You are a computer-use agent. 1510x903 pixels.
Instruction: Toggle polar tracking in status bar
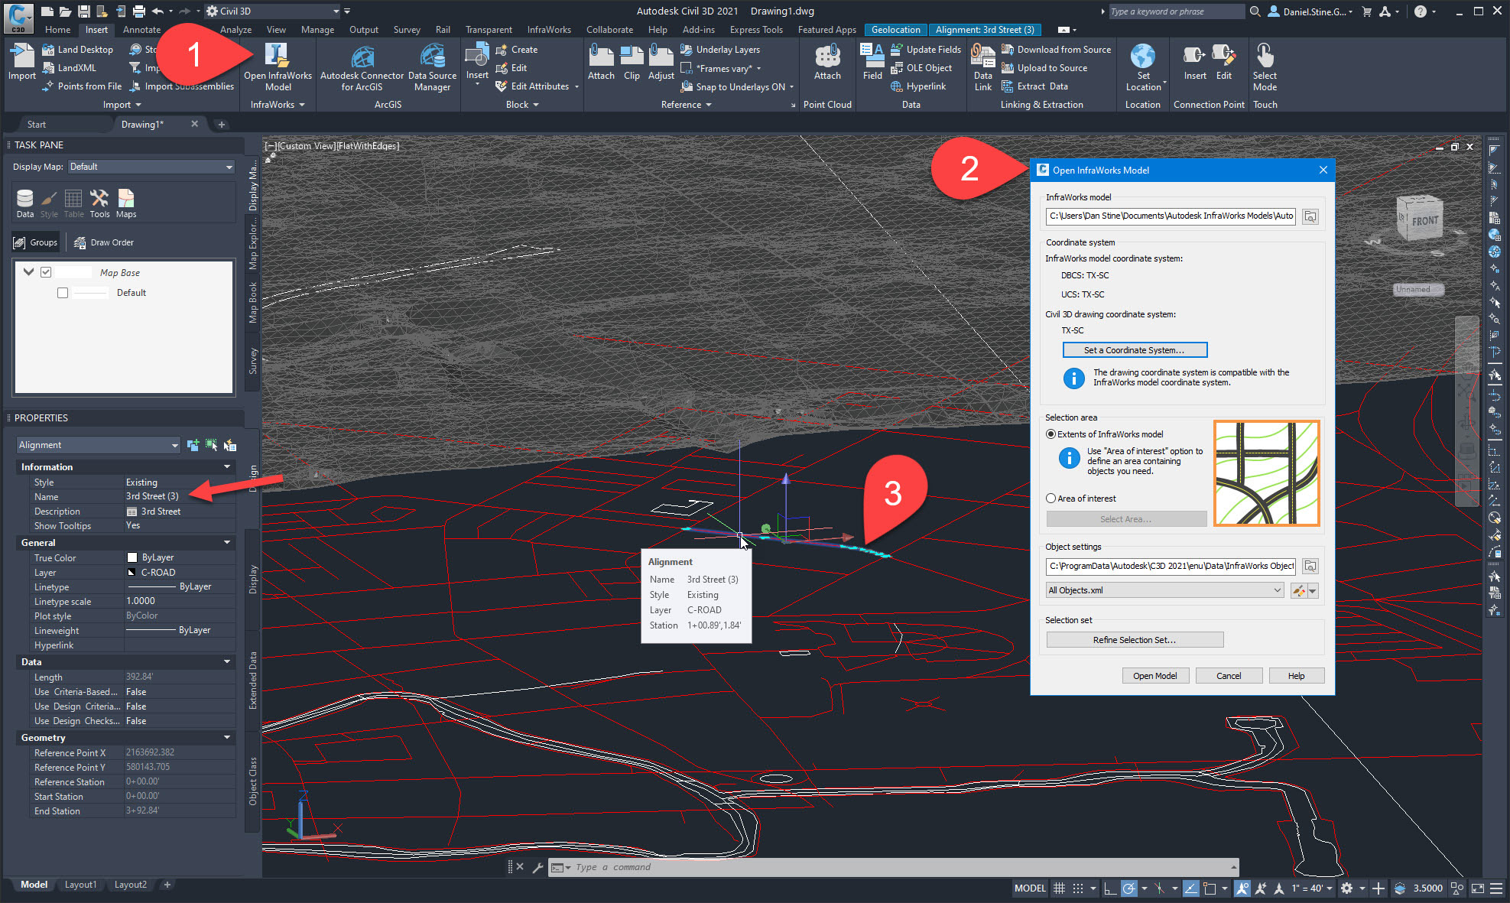point(1129,888)
